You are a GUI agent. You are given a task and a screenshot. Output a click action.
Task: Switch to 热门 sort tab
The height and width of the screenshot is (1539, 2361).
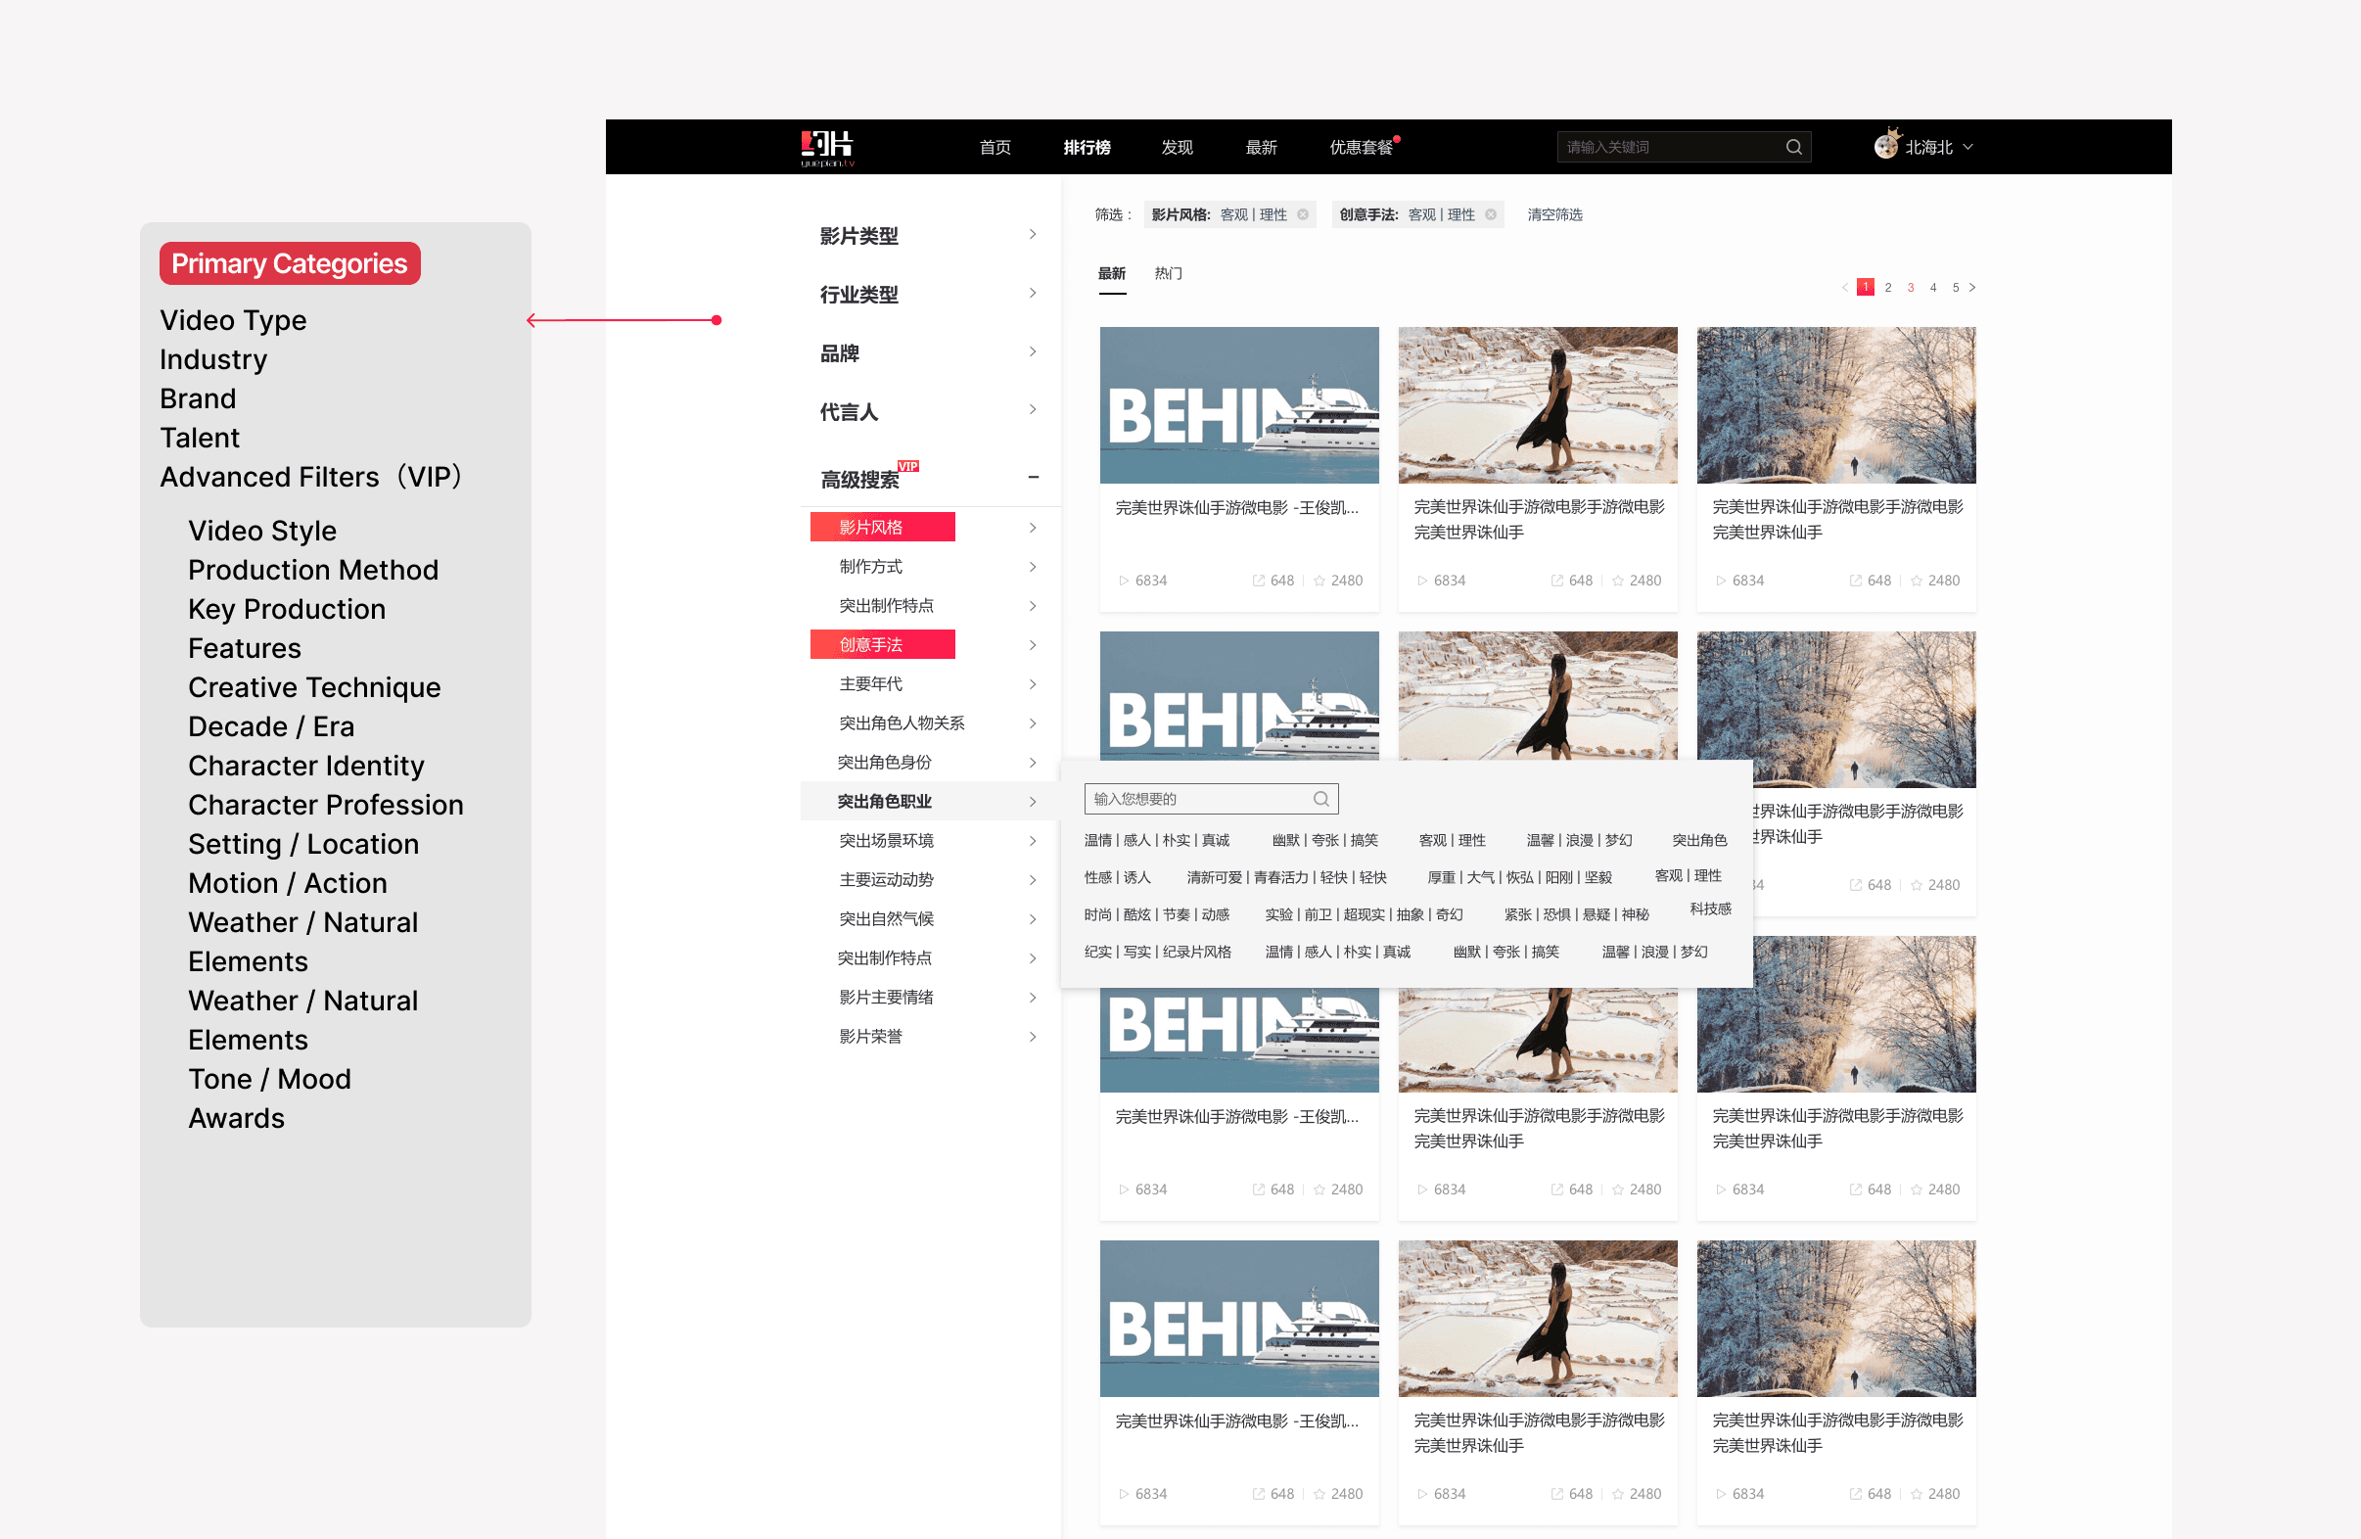pyautogui.click(x=1168, y=273)
